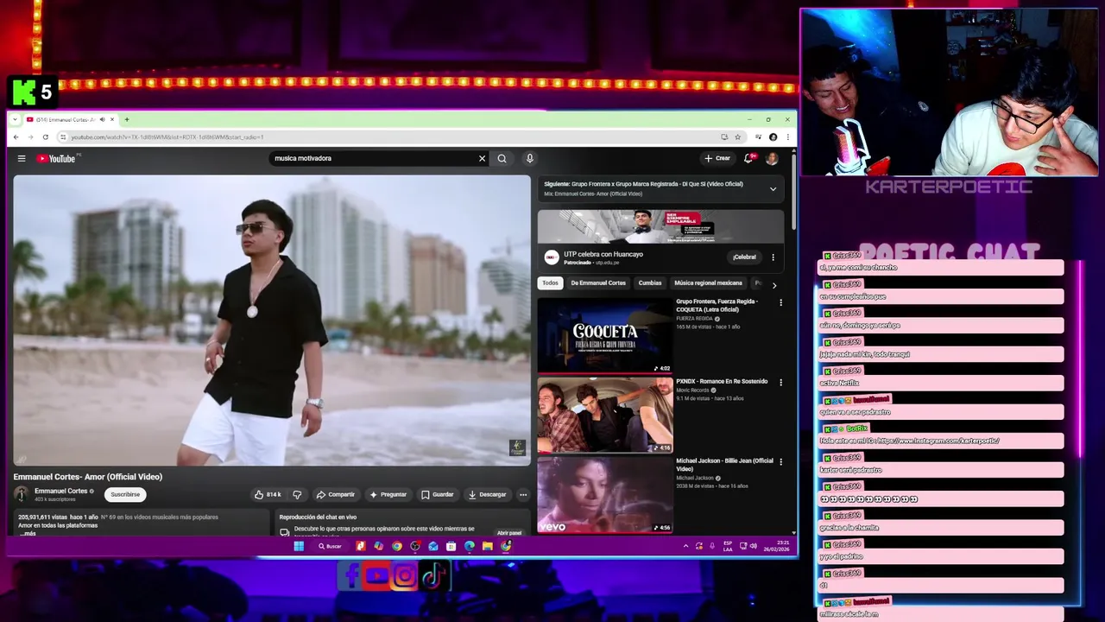This screenshot has width=1105, height=622.
Task: Reload the page in the browser
Action: coord(45,136)
